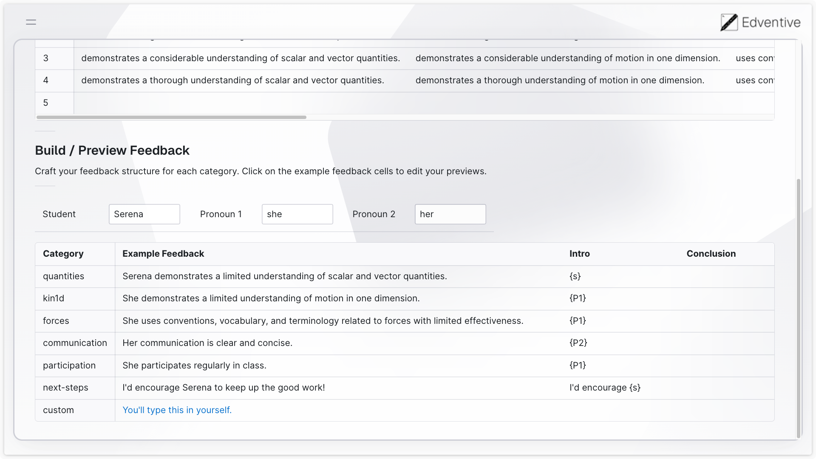Viewport: 816px width, 459px height.
Task: Open the hamburger menu icon
Action: [x=31, y=22]
